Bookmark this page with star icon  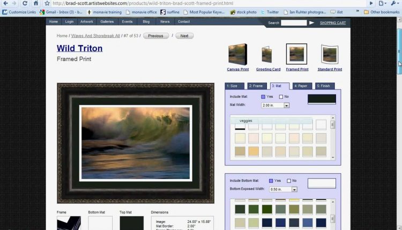47,3
